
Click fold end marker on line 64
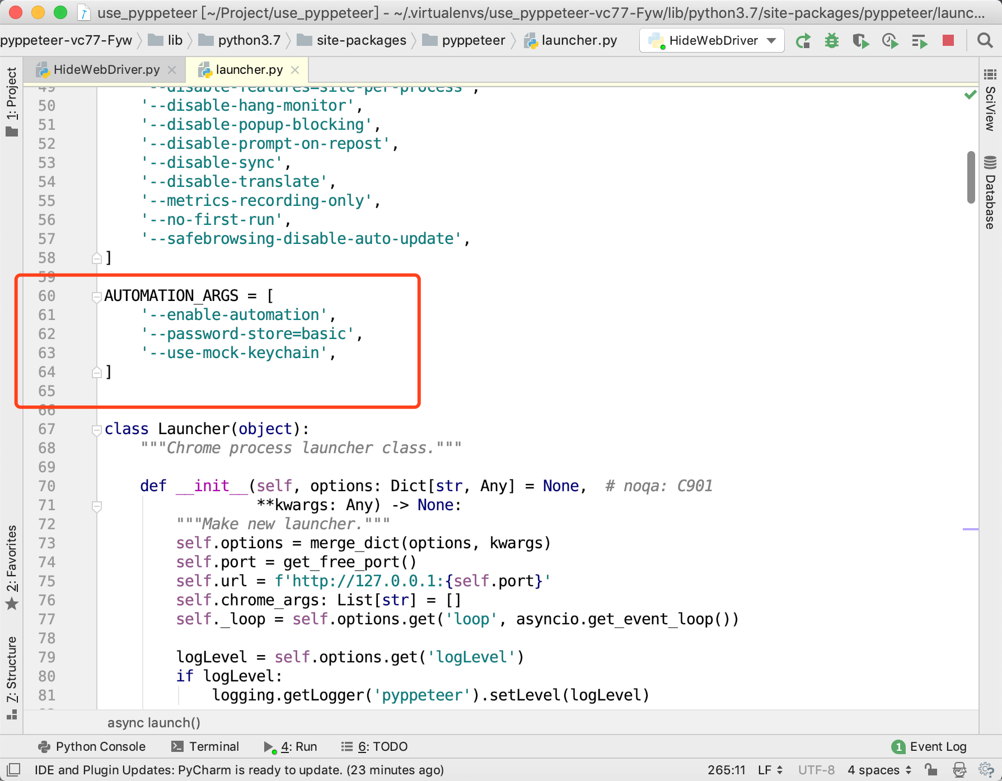click(x=96, y=372)
